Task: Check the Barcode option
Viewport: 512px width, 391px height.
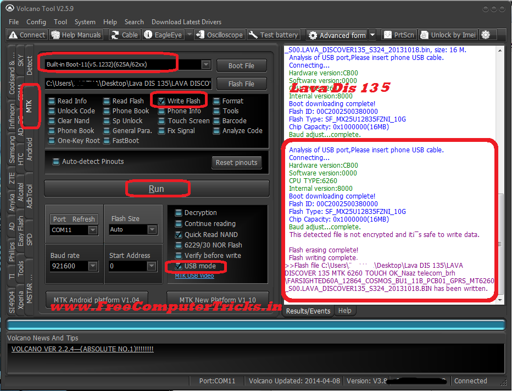Action: (216, 121)
